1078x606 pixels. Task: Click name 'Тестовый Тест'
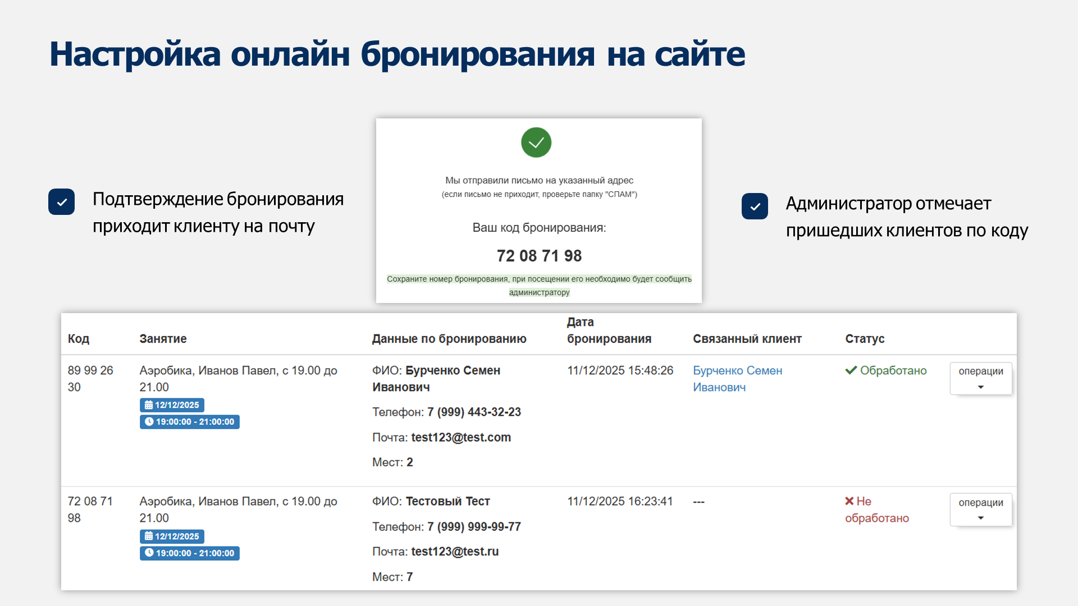point(448,501)
